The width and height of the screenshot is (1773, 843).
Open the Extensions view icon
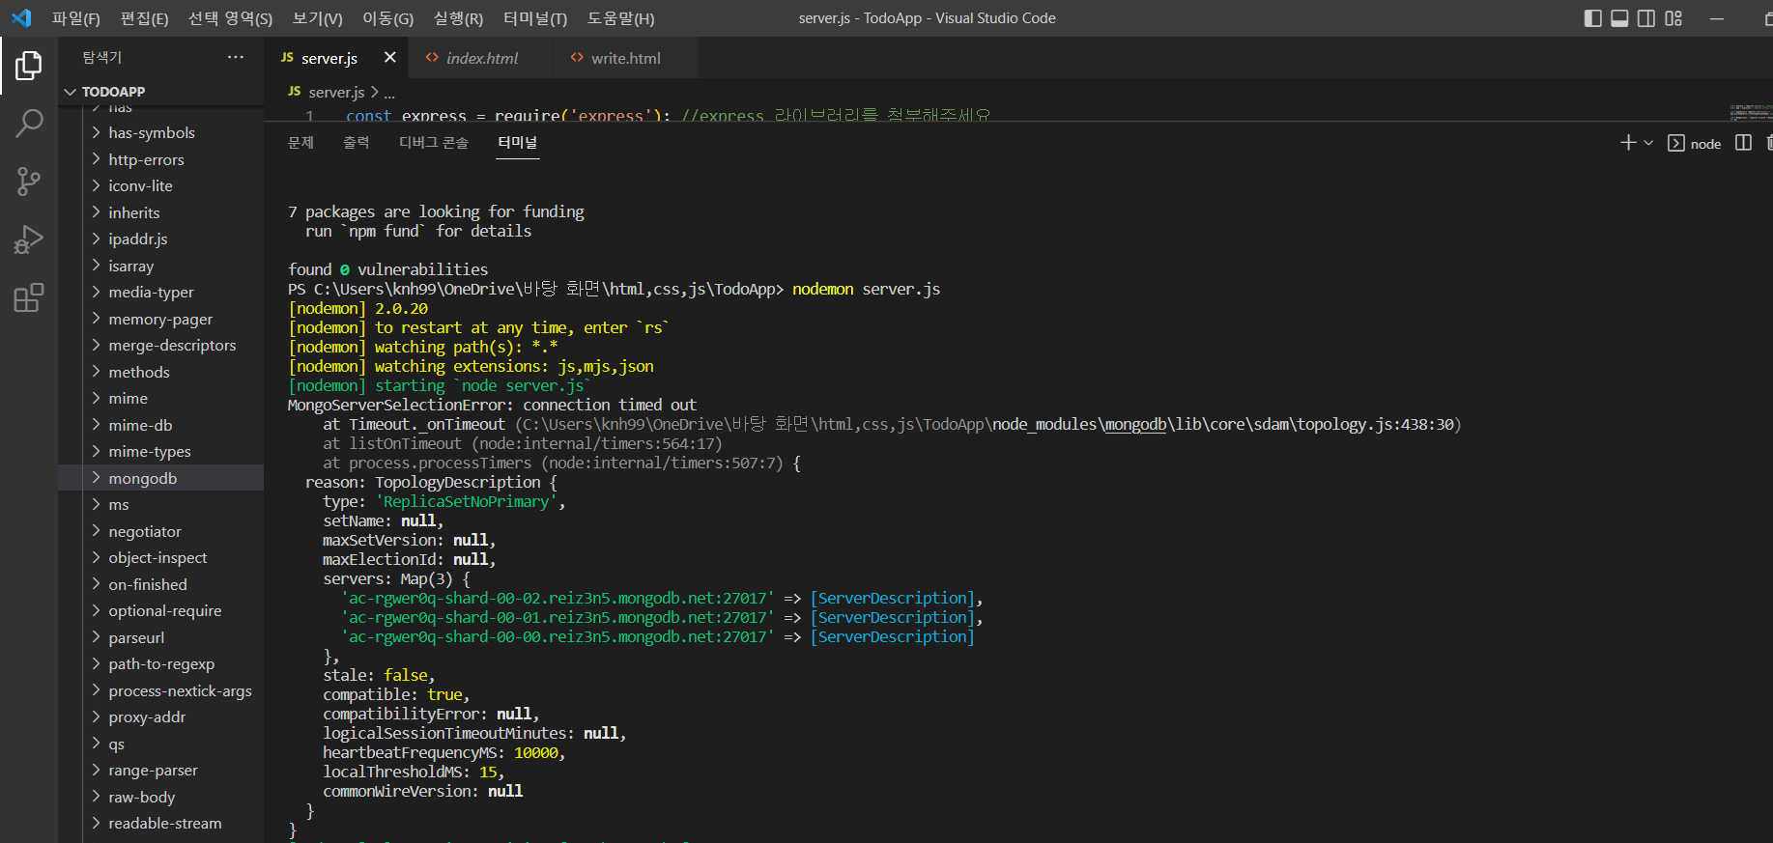tap(29, 297)
